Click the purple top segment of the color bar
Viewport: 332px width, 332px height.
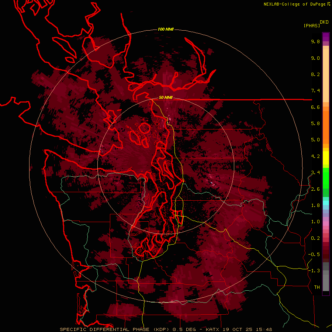pos(326,37)
